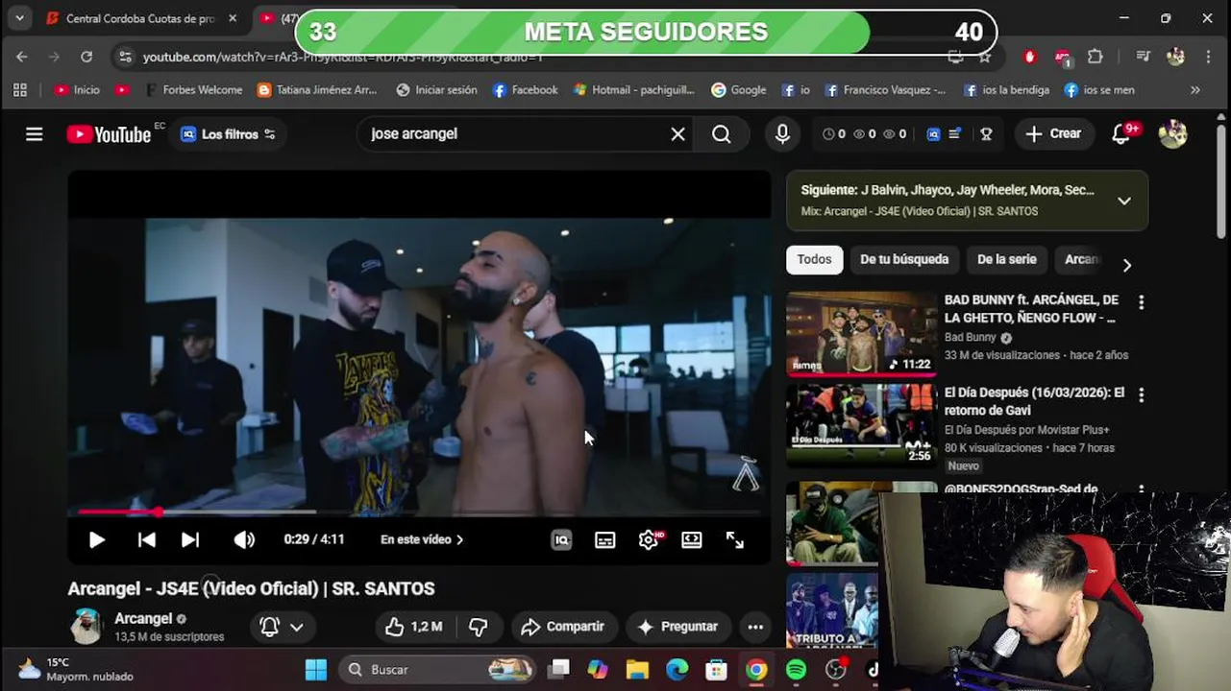This screenshot has height=691, width=1231.
Task: Click the vidIQ icon in player controls
Action: pyautogui.click(x=561, y=540)
